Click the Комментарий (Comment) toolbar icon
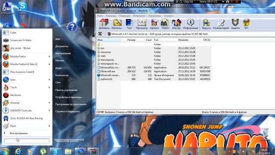This screenshot has height=155, width=275. 221,24
